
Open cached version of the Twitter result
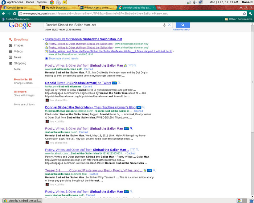click(87, 87)
